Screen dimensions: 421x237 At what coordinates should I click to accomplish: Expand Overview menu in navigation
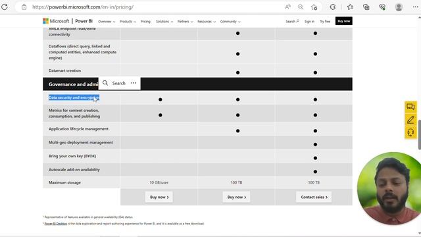pyautogui.click(x=107, y=22)
